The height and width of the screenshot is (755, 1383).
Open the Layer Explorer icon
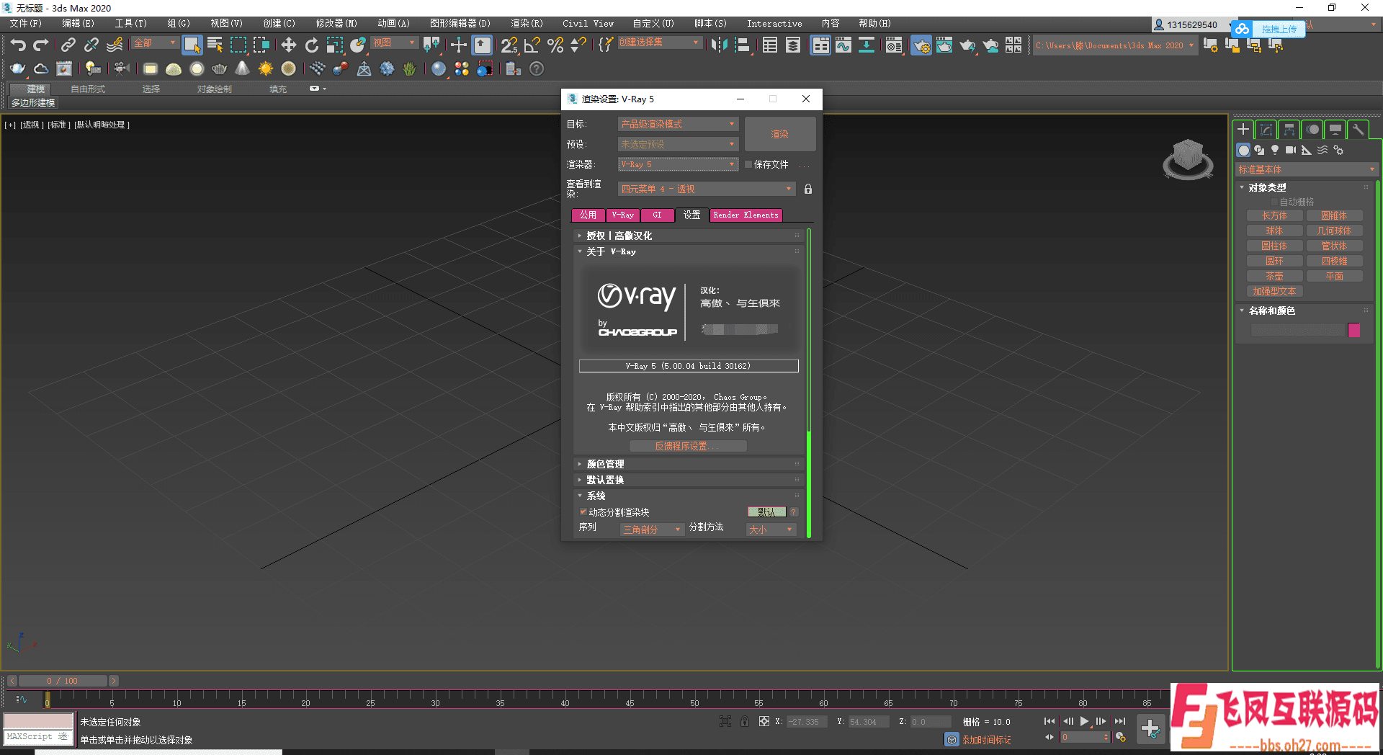pyautogui.click(x=793, y=45)
